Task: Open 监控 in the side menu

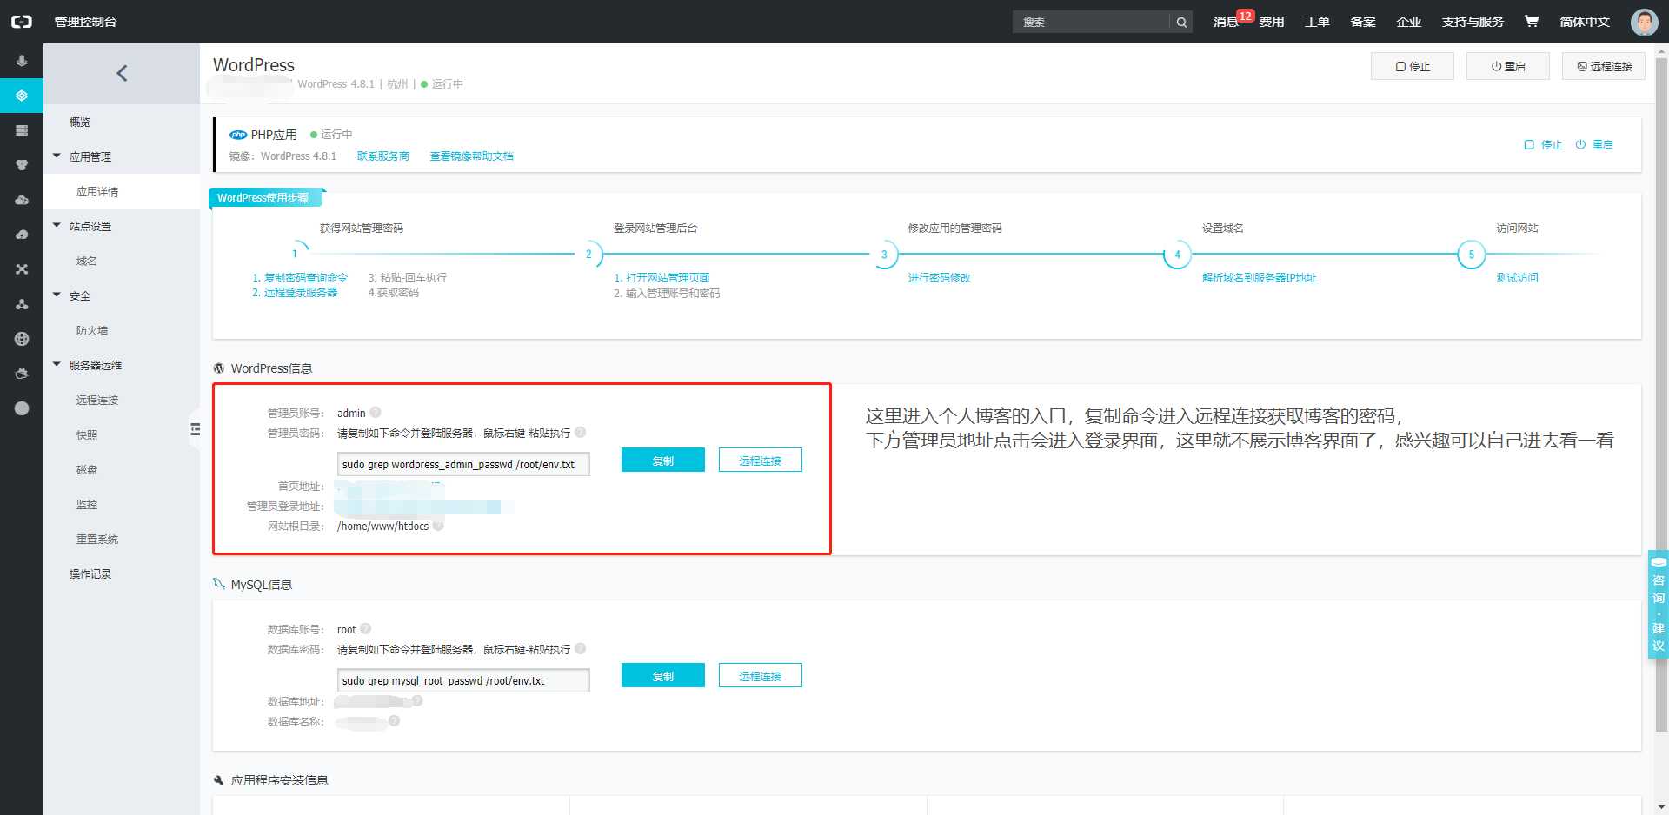Action: click(x=122, y=504)
